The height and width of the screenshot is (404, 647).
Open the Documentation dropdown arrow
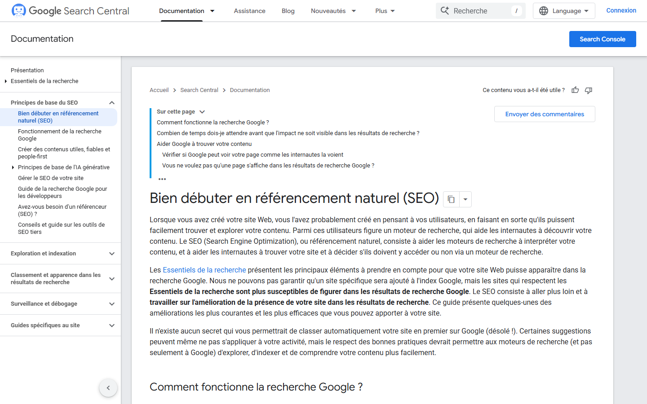pos(213,11)
